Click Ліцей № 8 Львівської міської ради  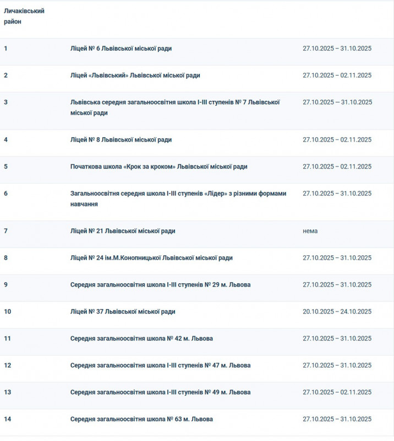coord(121,140)
